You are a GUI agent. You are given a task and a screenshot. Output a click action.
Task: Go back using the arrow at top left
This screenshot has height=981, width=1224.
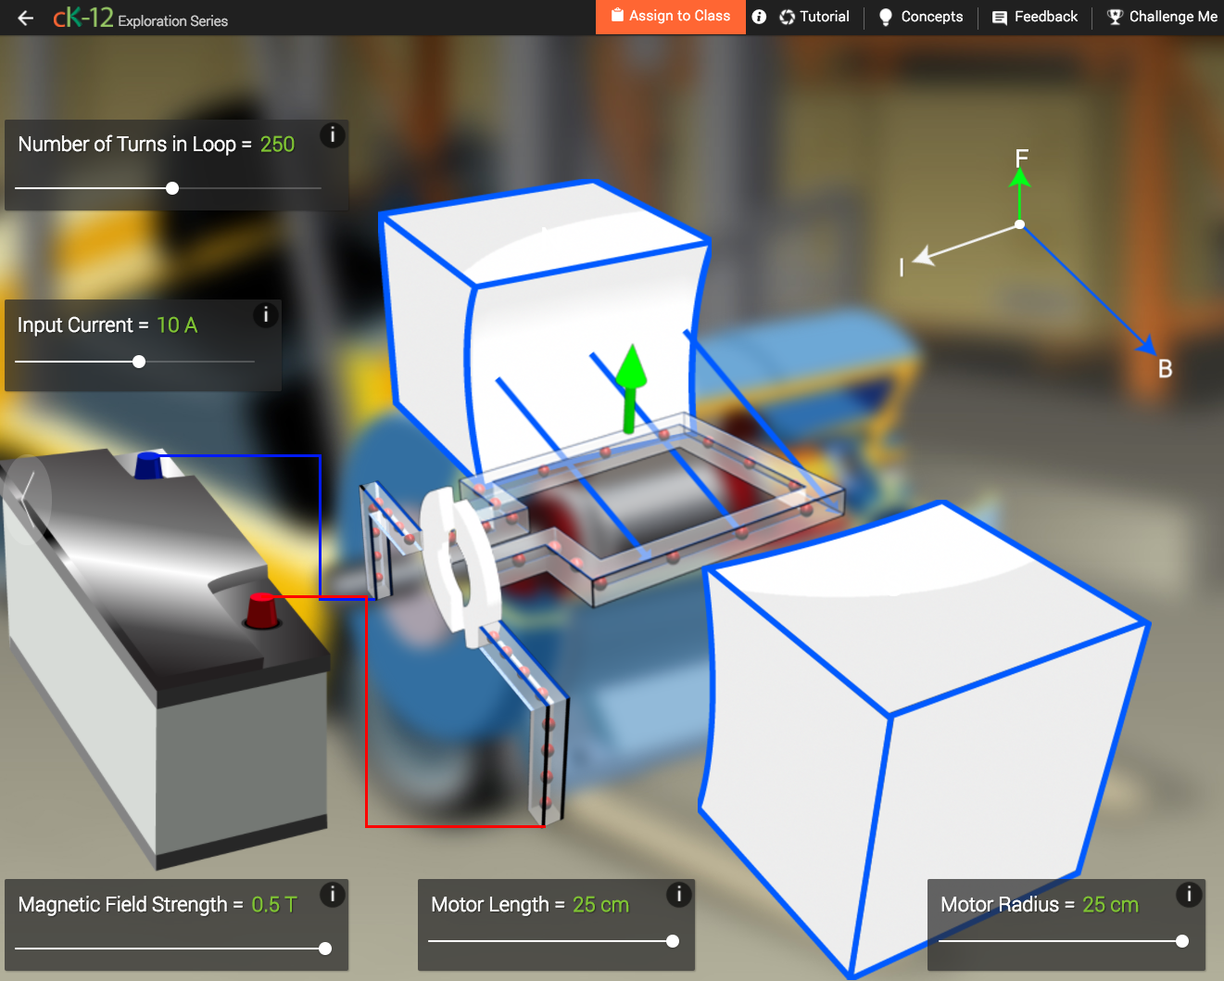tap(24, 17)
